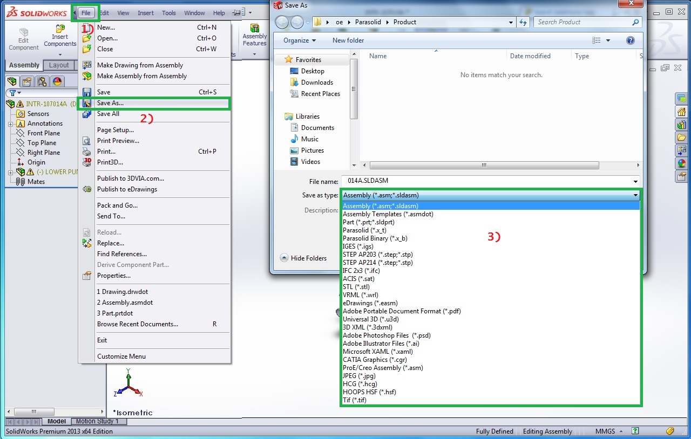Expand the LOWER PUN component tree node
Viewport: 691px width, 439px height.
pyautogui.click(x=10, y=172)
